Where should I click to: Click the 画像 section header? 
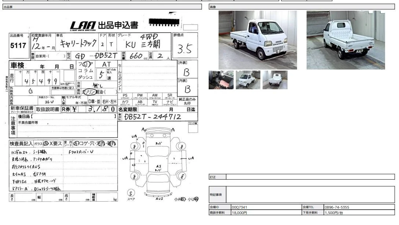tap(302, 7)
